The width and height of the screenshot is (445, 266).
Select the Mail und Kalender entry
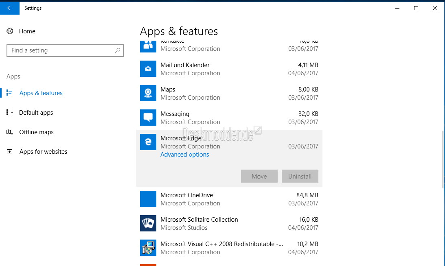click(x=229, y=69)
